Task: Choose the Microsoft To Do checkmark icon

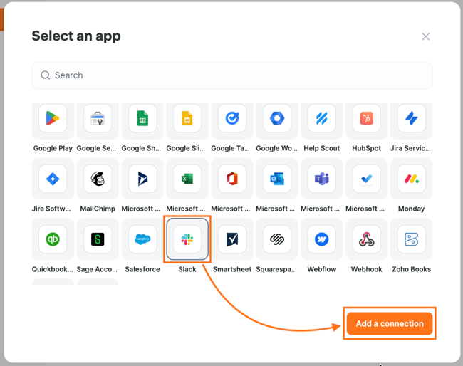Action: (x=367, y=179)
